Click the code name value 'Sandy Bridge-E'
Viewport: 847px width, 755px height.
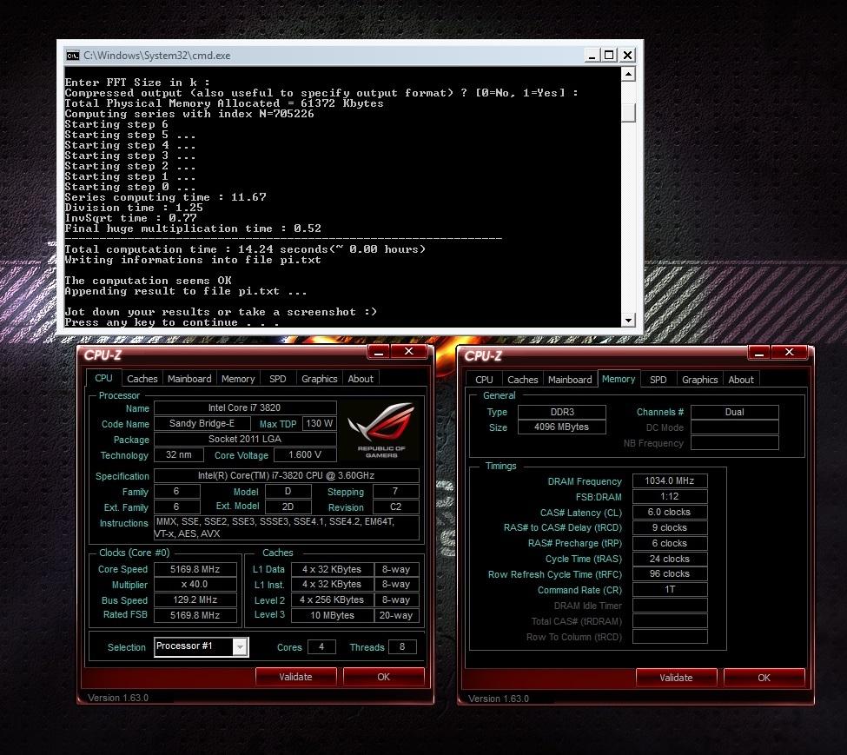pos(202,423)
